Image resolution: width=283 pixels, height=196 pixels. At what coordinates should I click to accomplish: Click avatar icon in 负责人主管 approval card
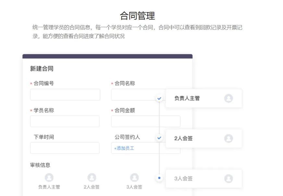[228, 98]
